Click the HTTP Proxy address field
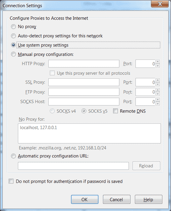 tap(84, 64)
